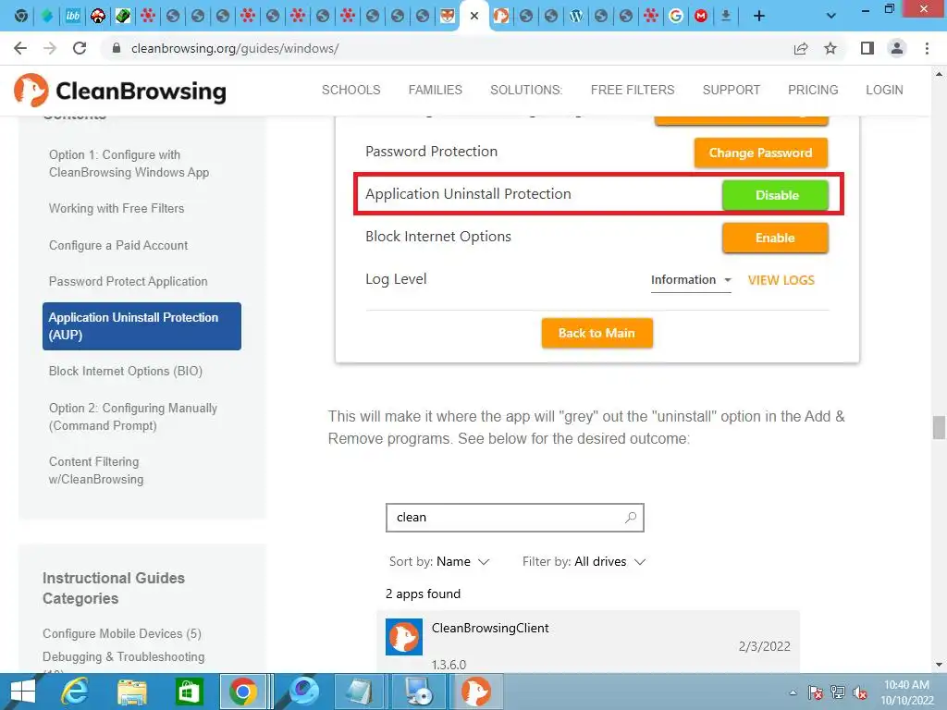Go back to the previous page
The width and height of the screenshot is (947, 710).
tap(20, 48)
